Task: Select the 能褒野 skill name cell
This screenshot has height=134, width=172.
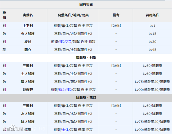Action: [x=28, y=90]
